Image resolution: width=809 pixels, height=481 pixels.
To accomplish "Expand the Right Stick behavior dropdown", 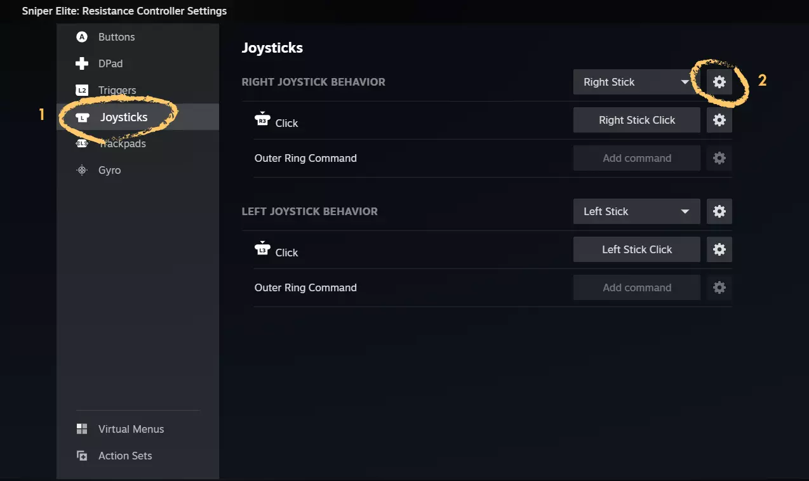I will click(x=636, y=82).
